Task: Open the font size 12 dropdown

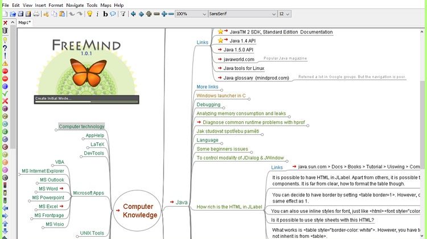Action: point(284,14)
